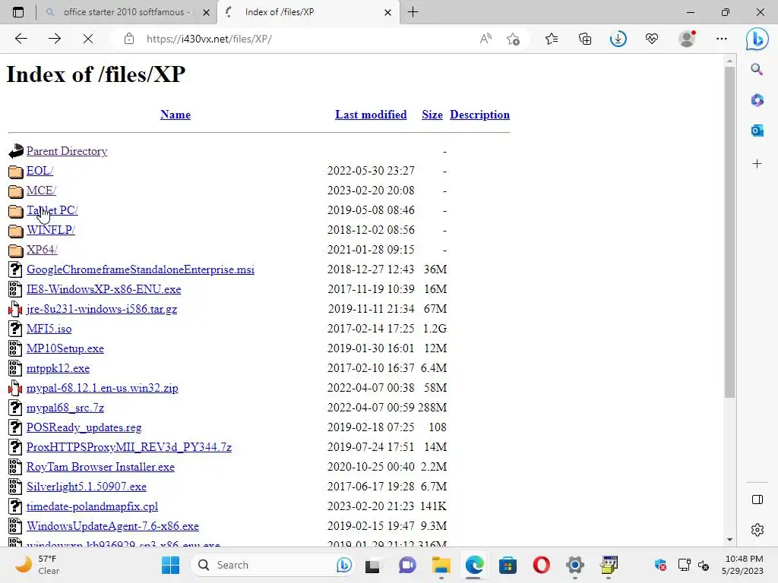
Task: Open a new tab with the plus button
Action: click(413, 12)
